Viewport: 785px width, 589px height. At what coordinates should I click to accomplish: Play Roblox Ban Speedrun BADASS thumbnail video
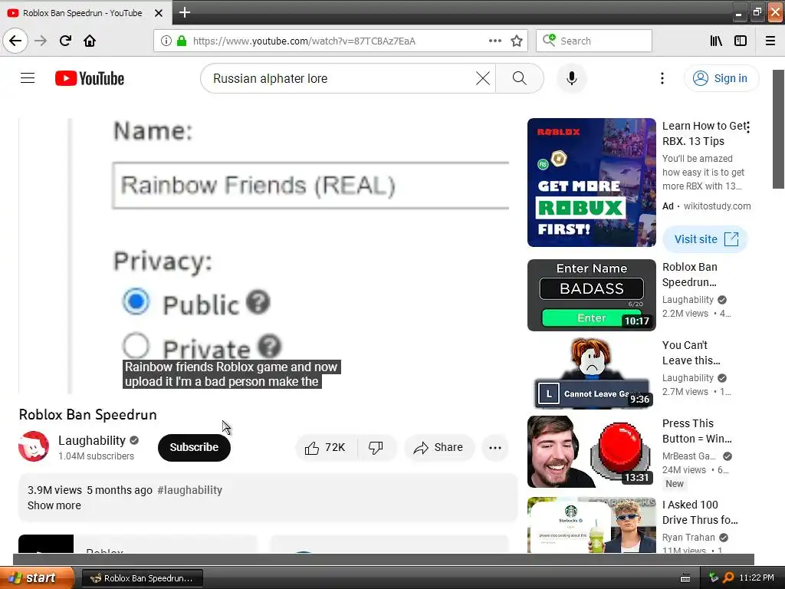(591, 295)
